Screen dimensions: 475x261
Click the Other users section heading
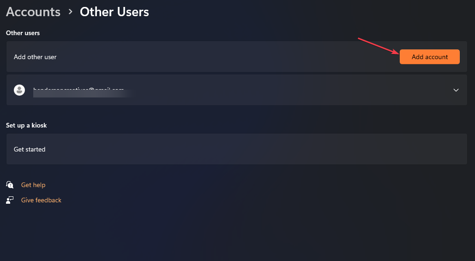point(23,33)
